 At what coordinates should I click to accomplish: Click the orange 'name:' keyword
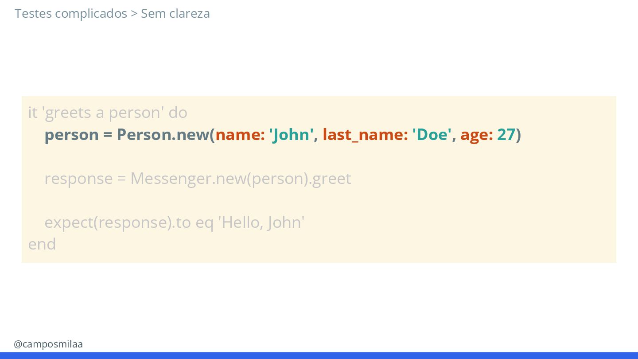[240, 134]
